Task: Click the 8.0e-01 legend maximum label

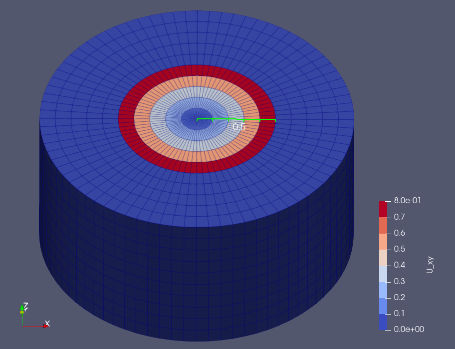Action: click(x=407, y=201)
